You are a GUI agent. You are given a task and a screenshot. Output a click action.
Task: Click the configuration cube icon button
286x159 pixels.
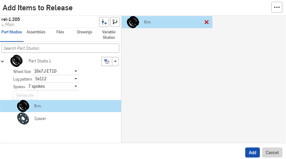[106, 61]
